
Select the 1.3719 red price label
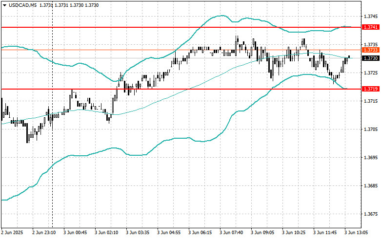pos(371,89)
